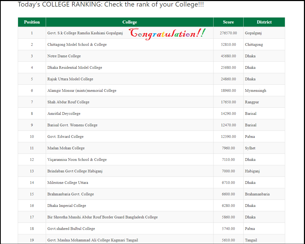Click score 6280.00

(x=228, y=206)
